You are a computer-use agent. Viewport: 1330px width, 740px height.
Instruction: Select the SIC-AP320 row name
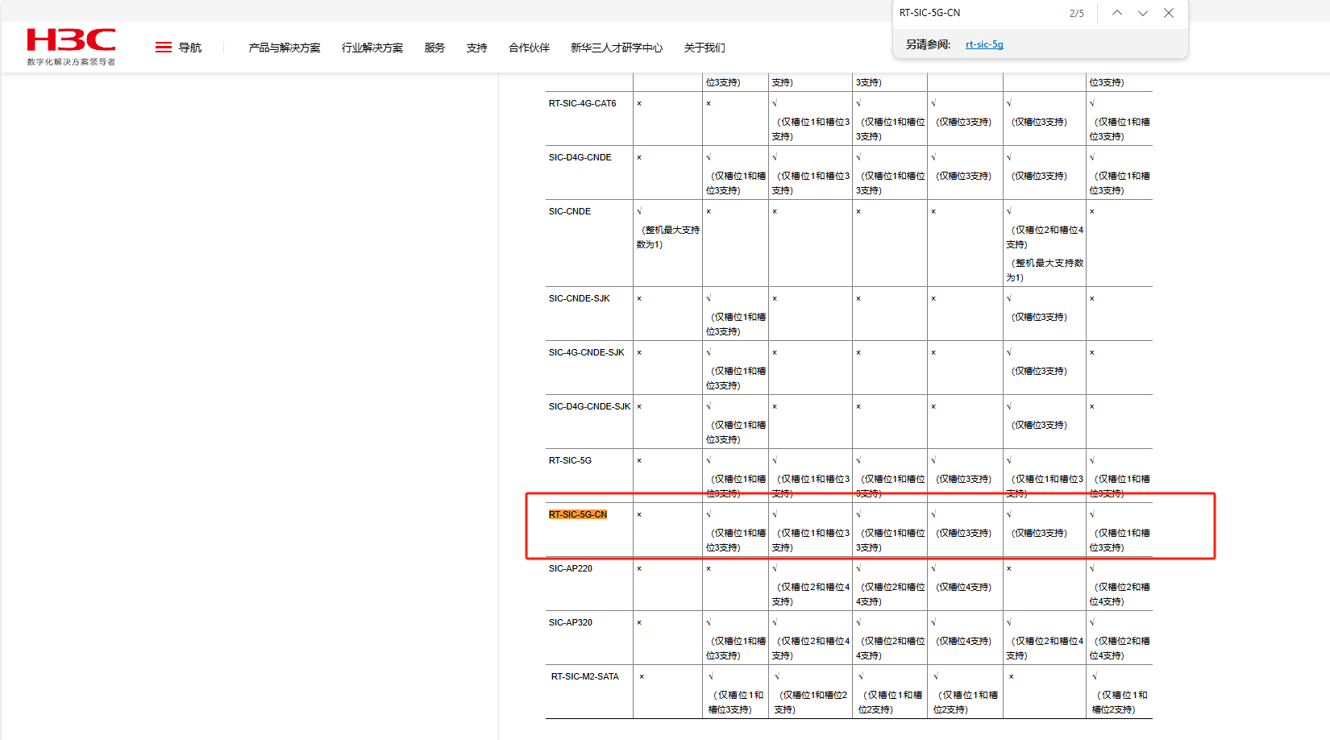pyautogui.click(x=570, y=622)
